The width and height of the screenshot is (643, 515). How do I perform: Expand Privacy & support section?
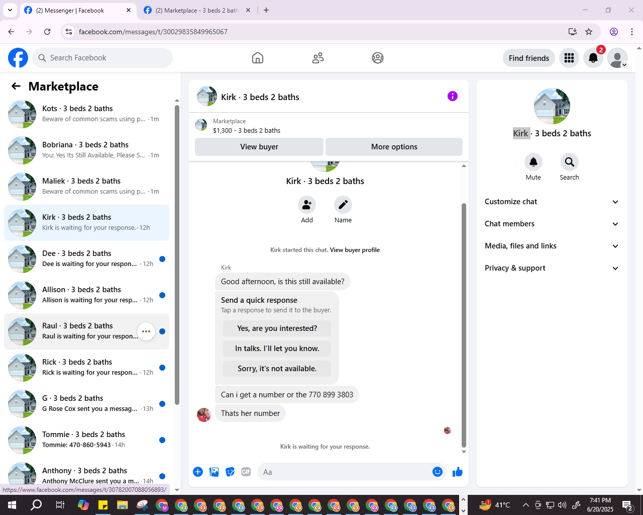point(552,268)
